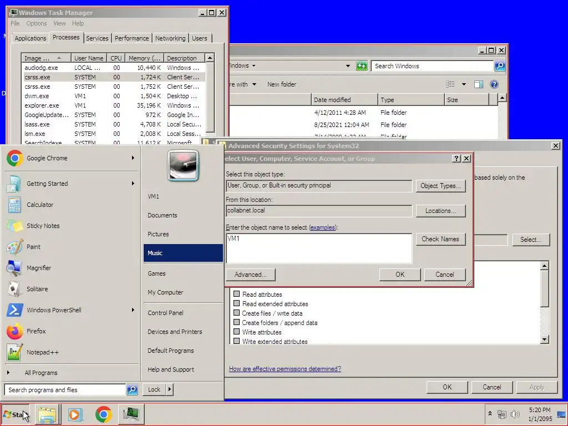Open the Users tab in Task Manager
The image size is (568, 426).
click(199, 38)
